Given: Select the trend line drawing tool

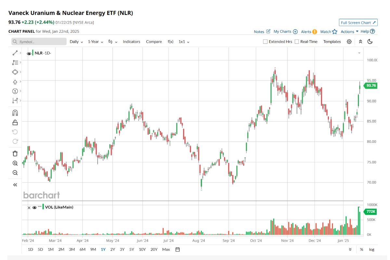Looking at the screenshot, I should tap(15, 53).
